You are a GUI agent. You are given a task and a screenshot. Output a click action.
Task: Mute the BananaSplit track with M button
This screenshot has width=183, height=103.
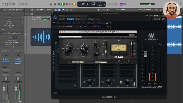coord(33,19)
